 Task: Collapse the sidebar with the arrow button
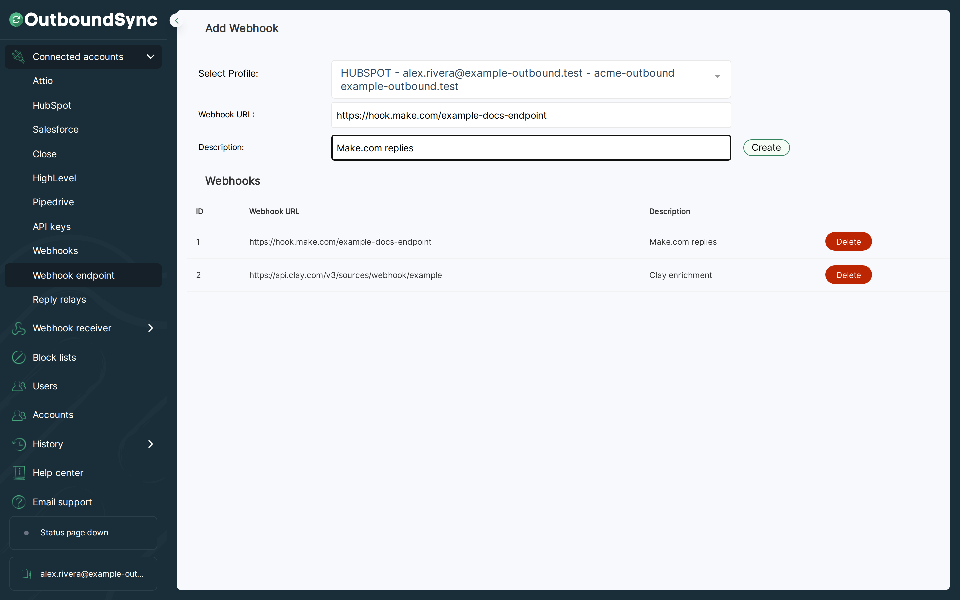(177, 20)
